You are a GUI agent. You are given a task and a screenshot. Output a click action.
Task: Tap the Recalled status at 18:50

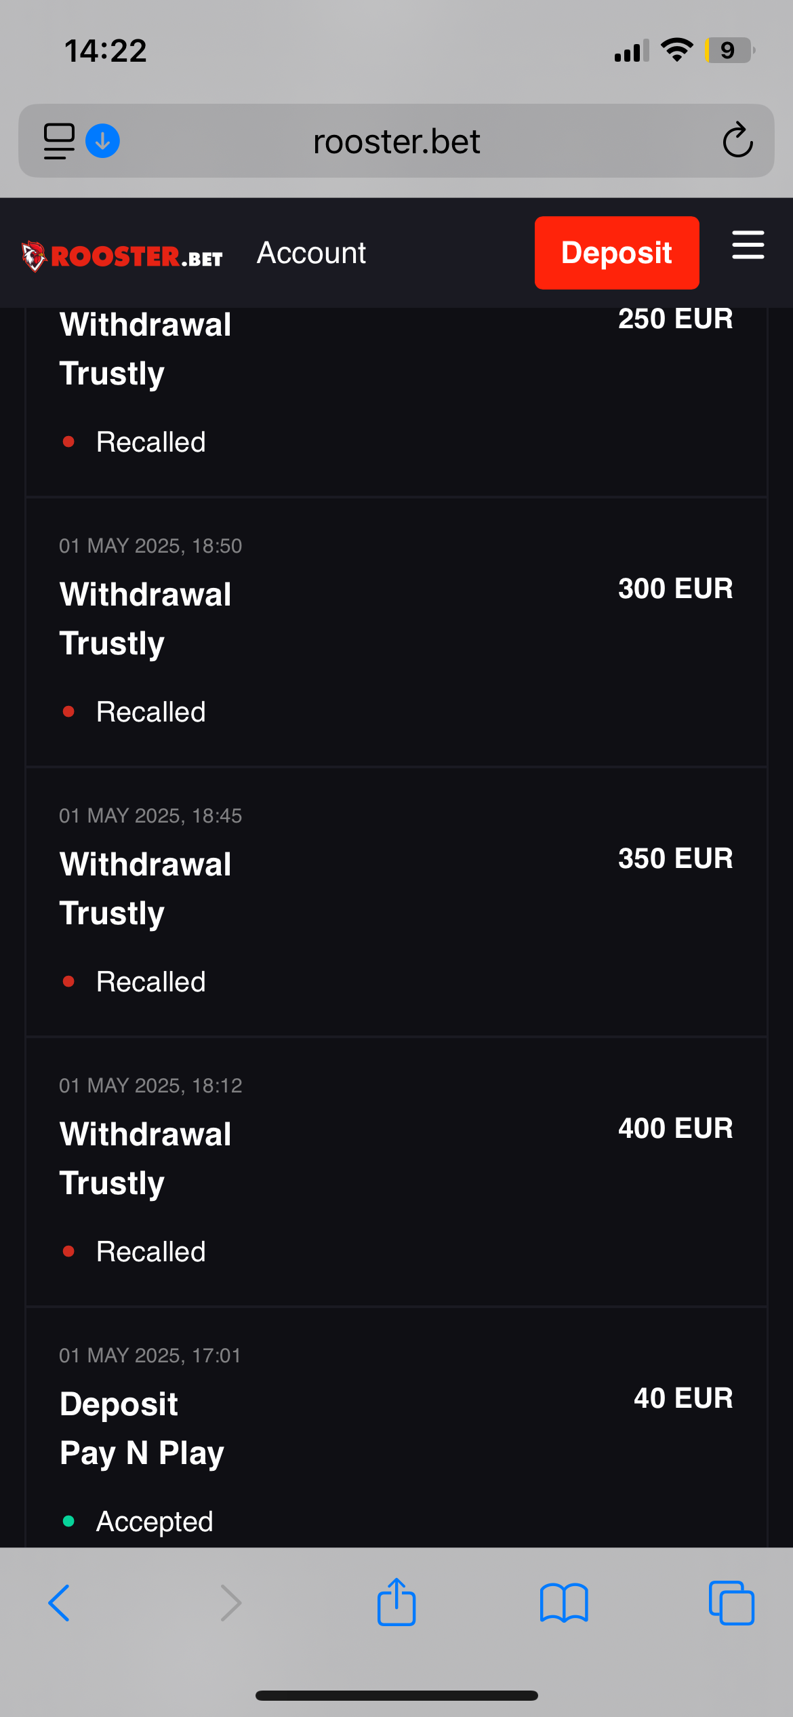150,712
